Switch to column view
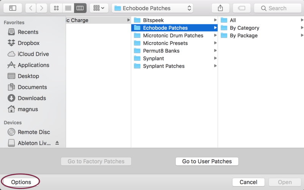 80,8
